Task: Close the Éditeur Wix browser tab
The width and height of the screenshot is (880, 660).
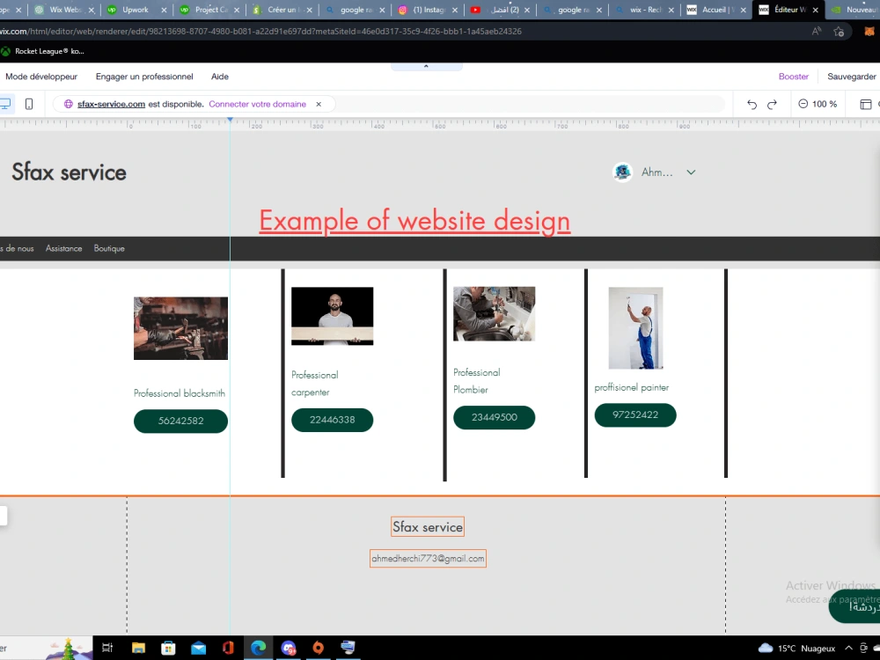Action: click(816, 10)
